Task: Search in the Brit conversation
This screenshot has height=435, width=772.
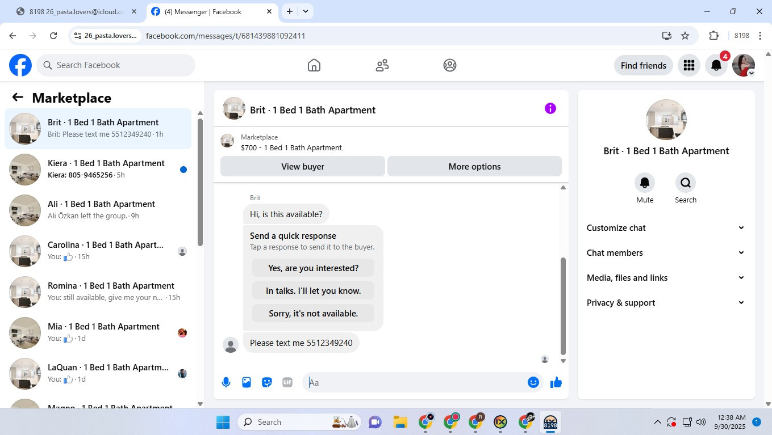Action: [686, 183]
